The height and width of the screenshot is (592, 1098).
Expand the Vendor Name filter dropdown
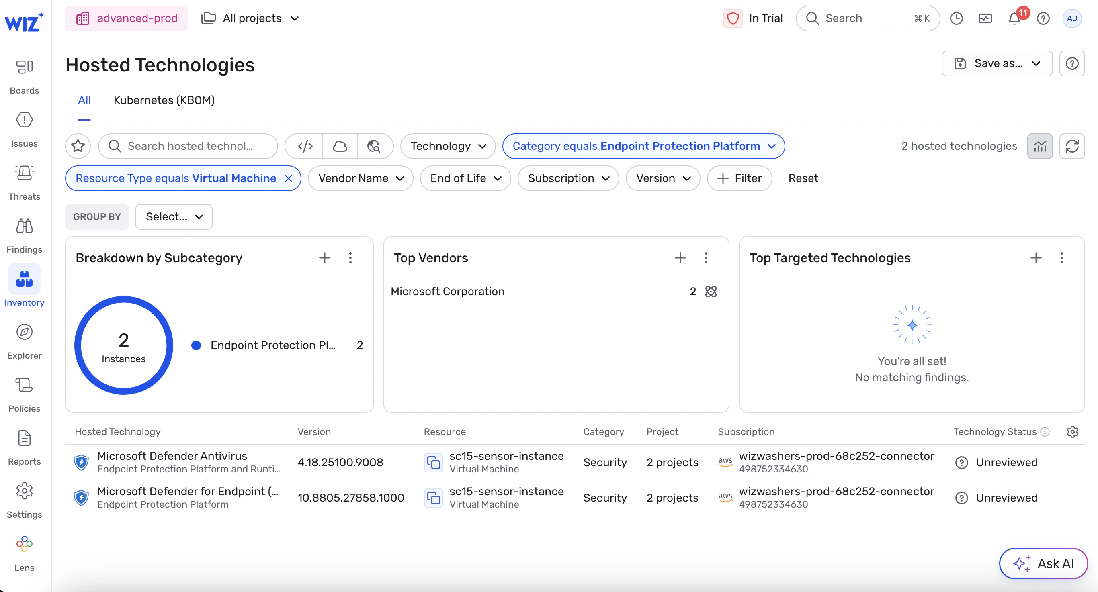tap(361, 178)
